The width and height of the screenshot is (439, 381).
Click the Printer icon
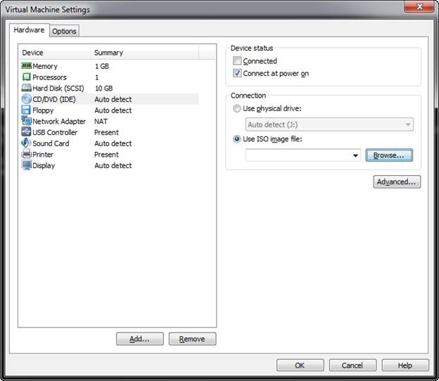point(26,154)
